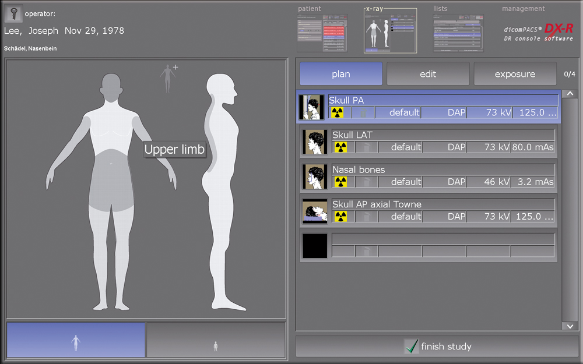583x364 pixels.
Task: Open the 73 kV field for Skull PA
Action: pos(490,112)
